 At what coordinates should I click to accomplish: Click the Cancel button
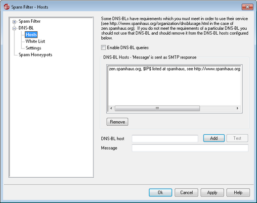tap(186, 193)
